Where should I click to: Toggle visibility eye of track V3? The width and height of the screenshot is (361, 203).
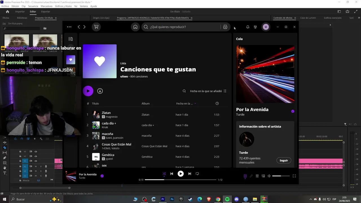[36, 151]
